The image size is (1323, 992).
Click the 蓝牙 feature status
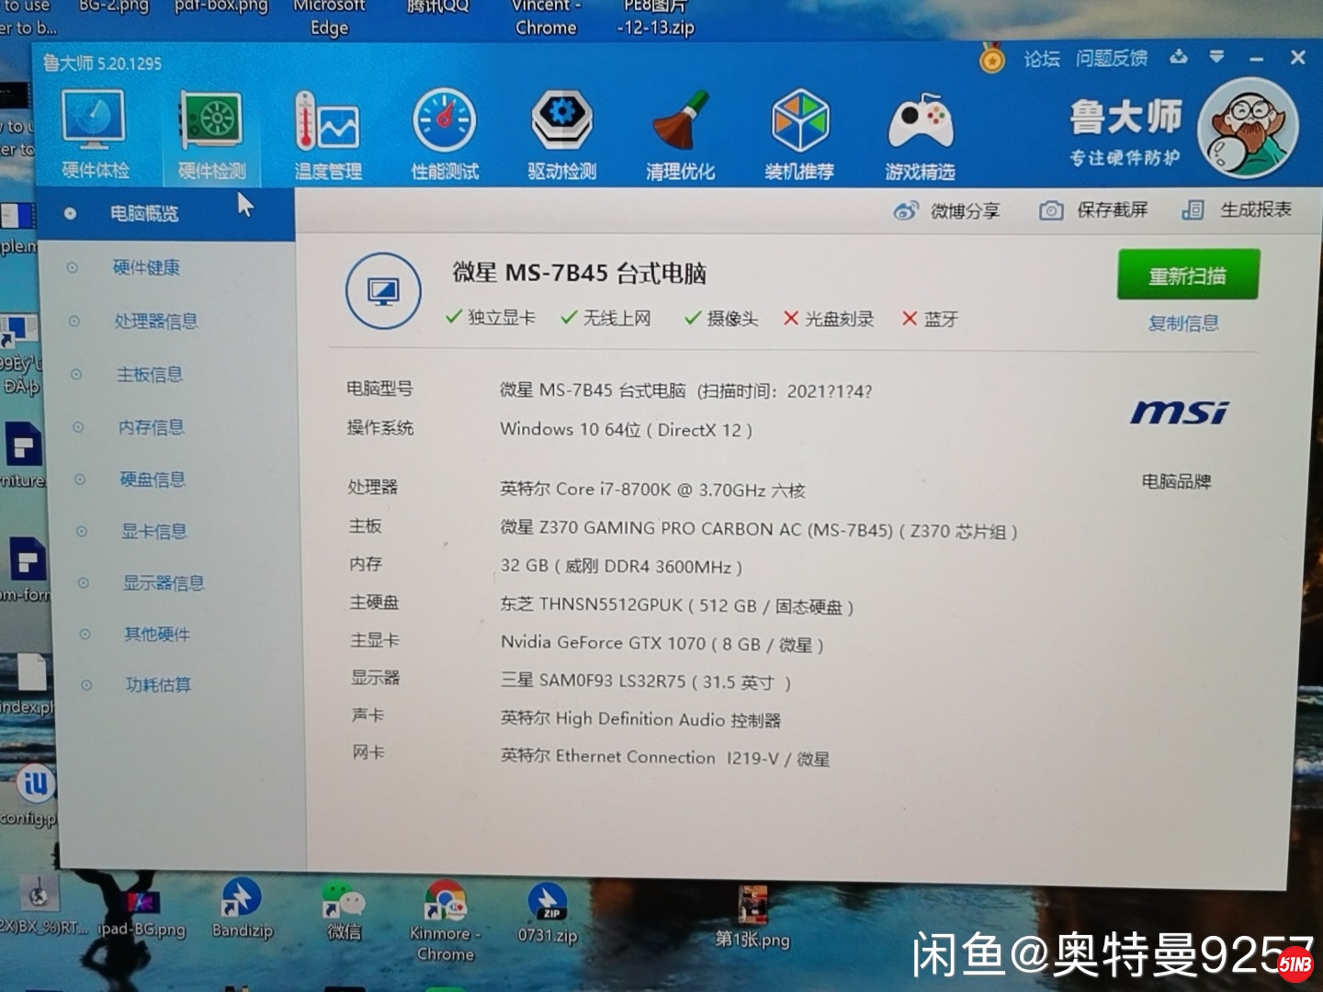tap(930, 319)
